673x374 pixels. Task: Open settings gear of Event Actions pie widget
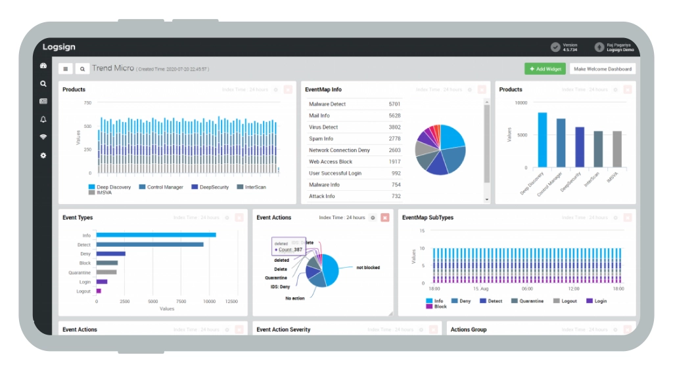coord(373,218)
